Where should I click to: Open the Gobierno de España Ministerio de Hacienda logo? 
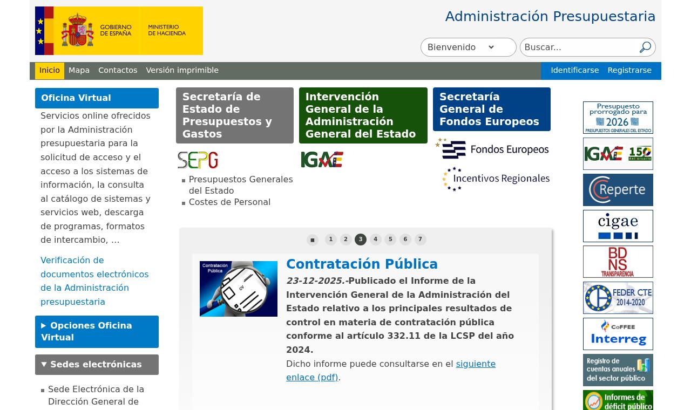(x=119, y=31)
